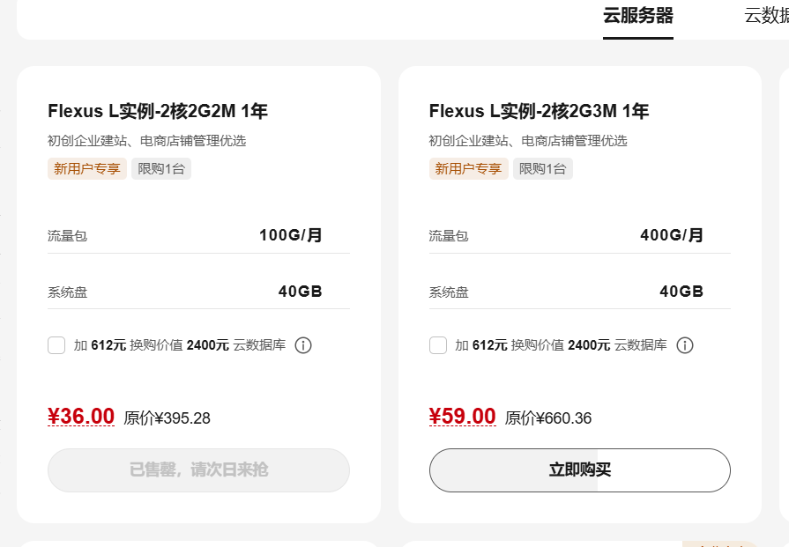The width and height of the screenshot is (789, 547).
Task: Click the ¥59.00 price
Action: click(x=463, y=417)
